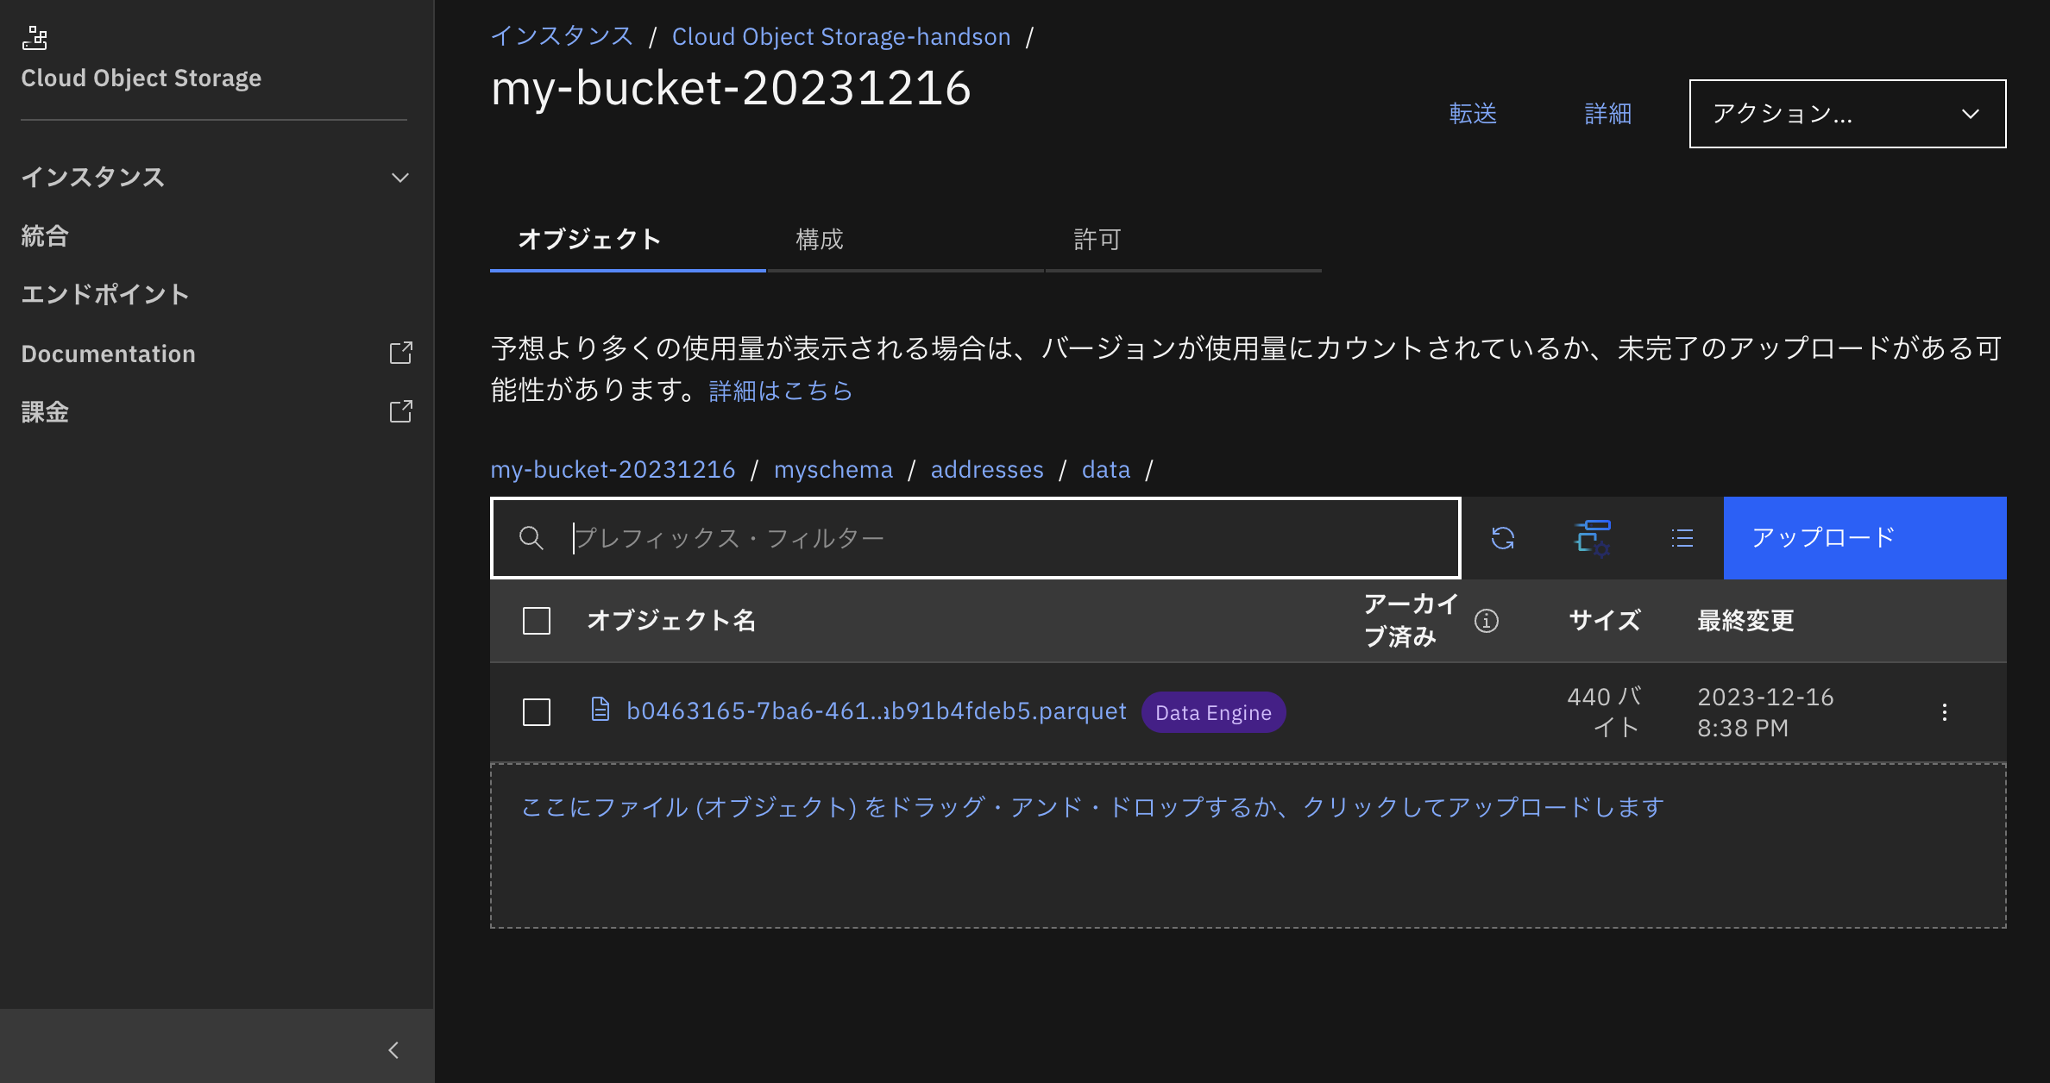This screenshot has width=2050, height=1083.
Task: Check the b0463165 parquet file row
Action: coord(535,712)
